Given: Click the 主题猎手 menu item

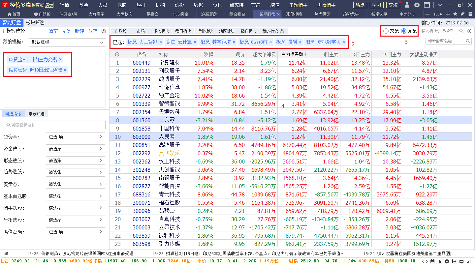Looking at the screenshot, I should [298, 5].
